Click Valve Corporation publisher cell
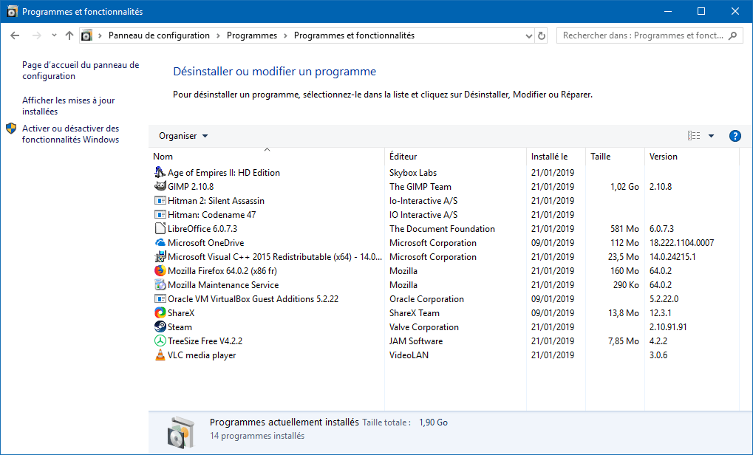The height and width of the screenshot is (455, 753). point(424,327)
